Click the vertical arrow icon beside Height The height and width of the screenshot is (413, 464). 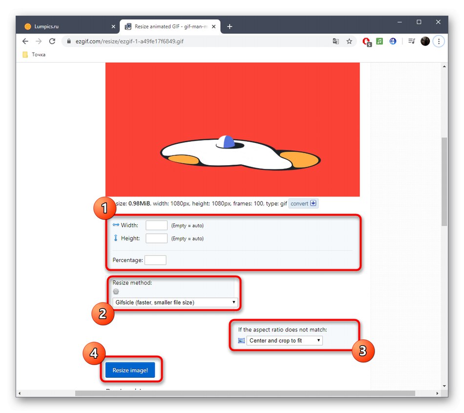pos(116,239)
